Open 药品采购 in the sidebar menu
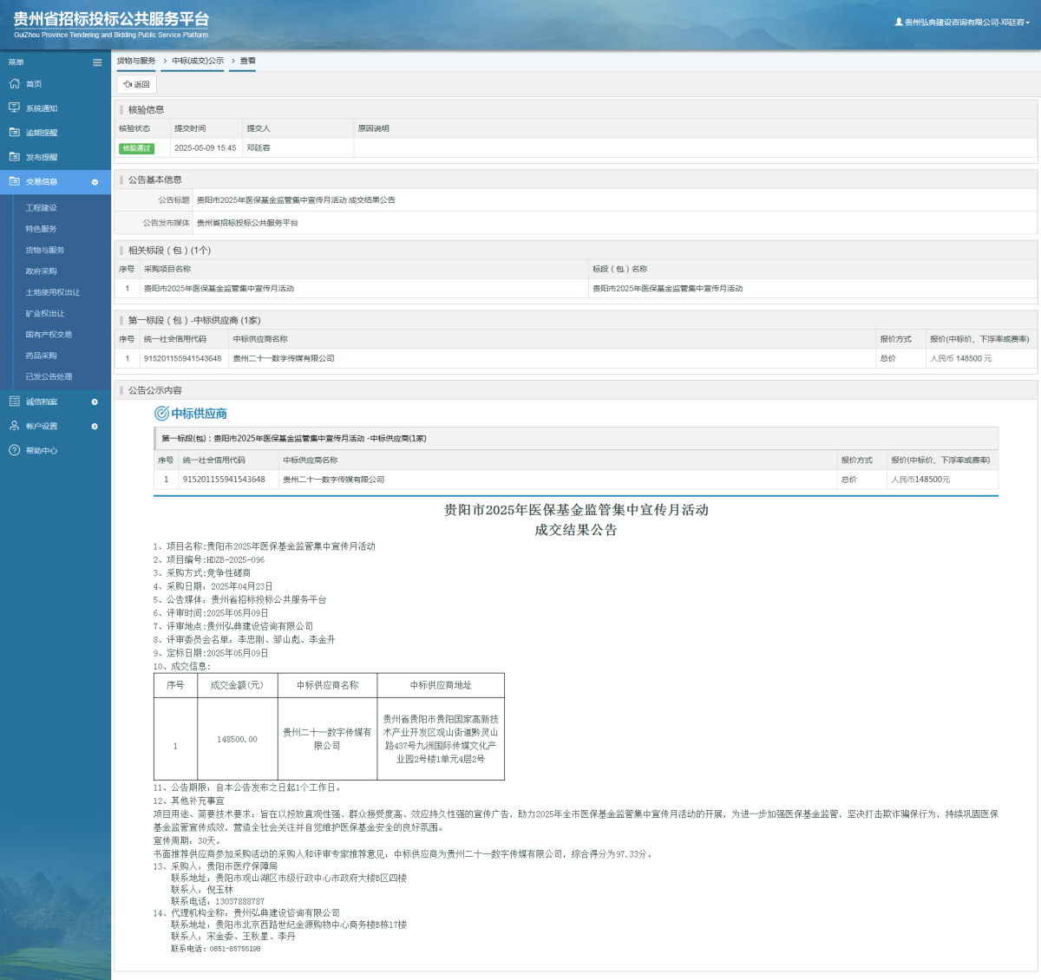This screenshot has height=980, width=1041. [x=41, y=356]
